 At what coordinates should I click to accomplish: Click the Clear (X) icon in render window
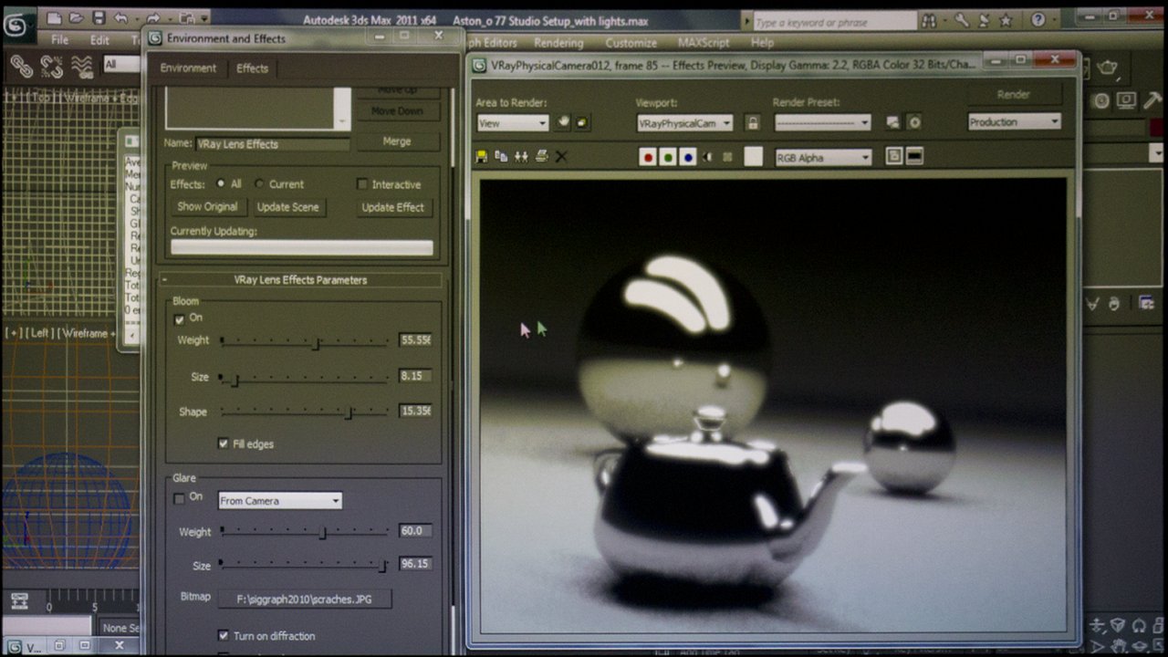coord(561,157)
